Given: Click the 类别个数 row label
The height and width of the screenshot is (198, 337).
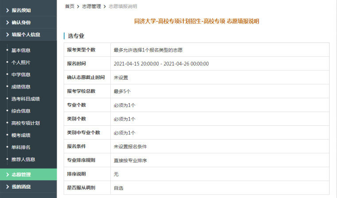Looking at the screenshot, I should (x=77, y=119).
